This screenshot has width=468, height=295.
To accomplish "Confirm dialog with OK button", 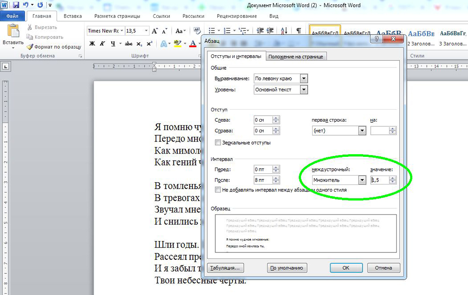I will 346,268.
